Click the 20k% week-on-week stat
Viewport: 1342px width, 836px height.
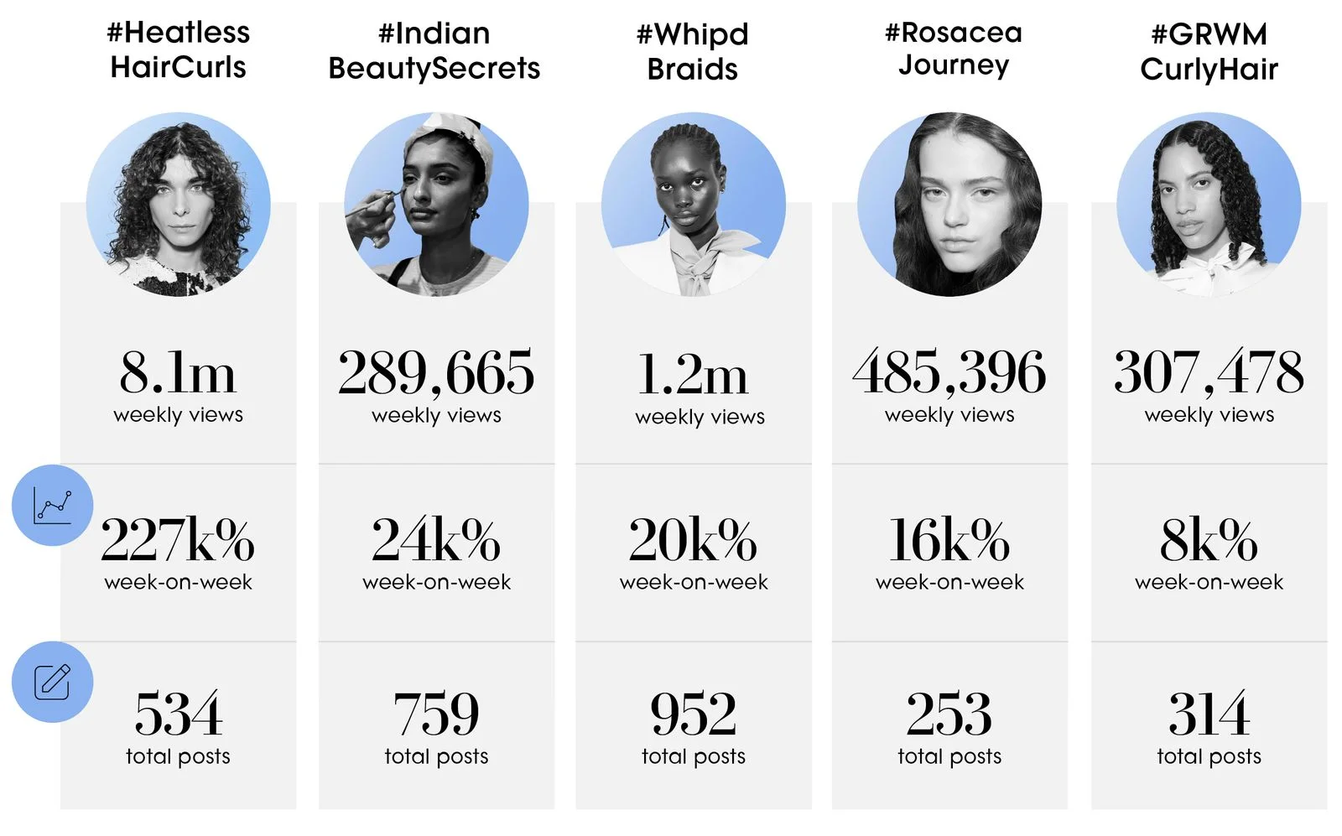pos(694,553)
